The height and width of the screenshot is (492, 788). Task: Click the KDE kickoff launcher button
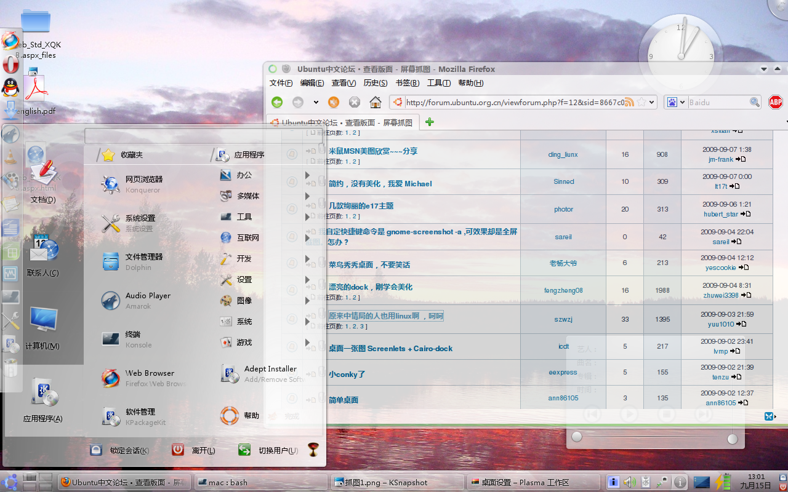click(10, 482)
